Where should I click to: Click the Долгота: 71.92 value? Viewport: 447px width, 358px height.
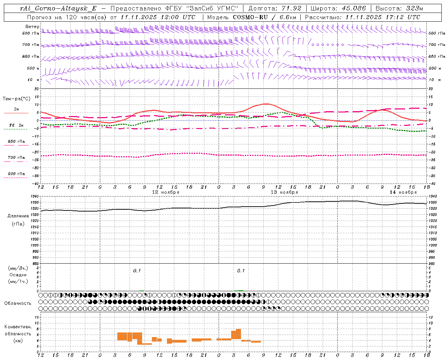[x=275, y=8]
